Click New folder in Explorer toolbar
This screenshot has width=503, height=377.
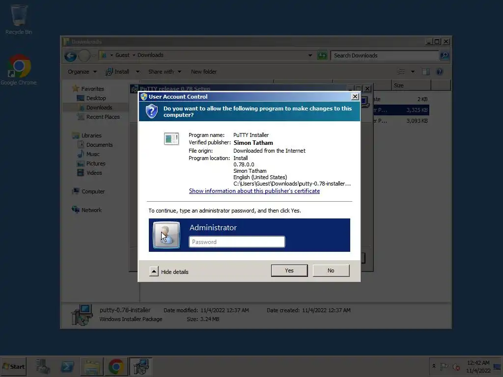click(204, 72)
